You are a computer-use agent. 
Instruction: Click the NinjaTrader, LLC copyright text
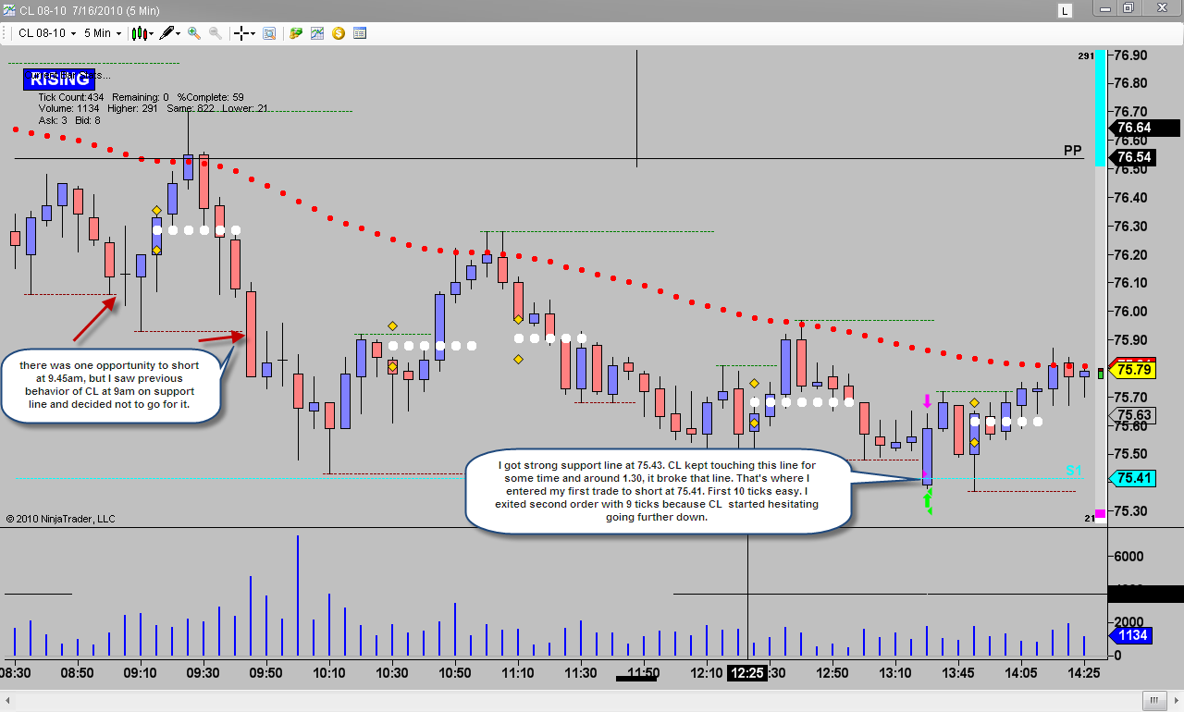tap(60, 519)
